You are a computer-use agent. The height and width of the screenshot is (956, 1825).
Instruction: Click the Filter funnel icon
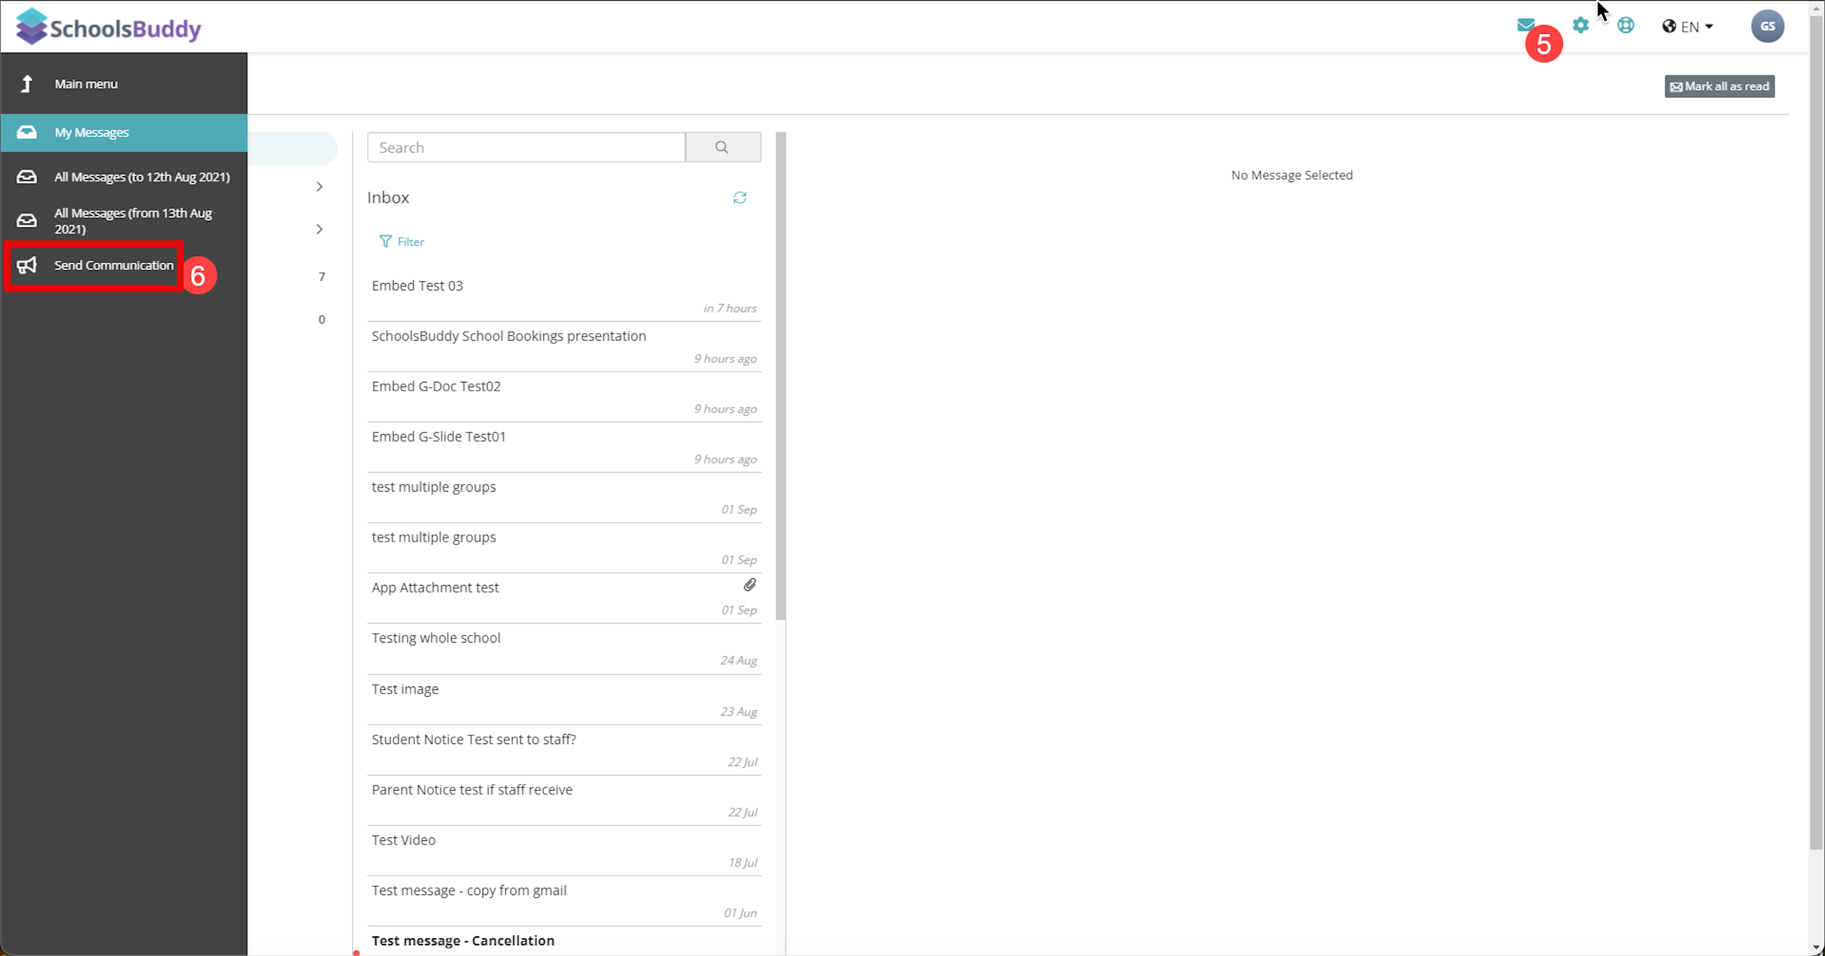(385, 242)
